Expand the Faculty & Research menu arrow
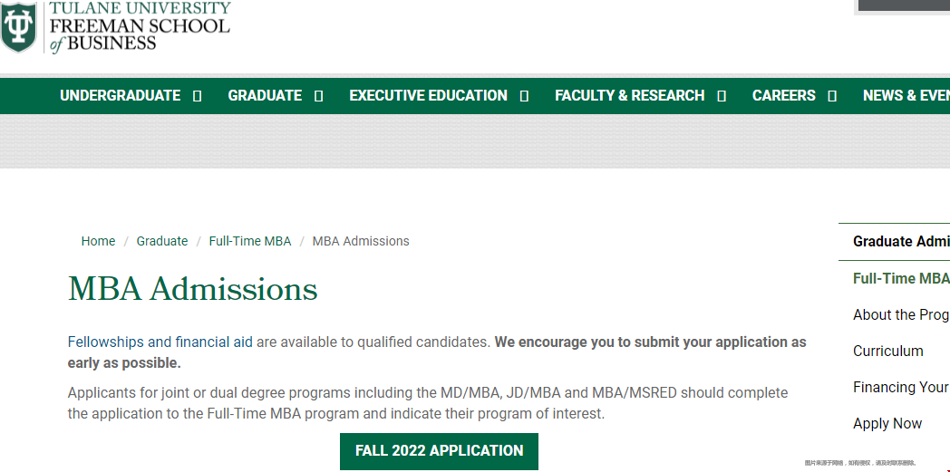 722,96
